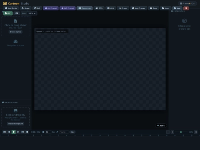This screenshot has width=200, height=150.
Task: Click the Click or drop BG area
Action: (x=16, y=117)
